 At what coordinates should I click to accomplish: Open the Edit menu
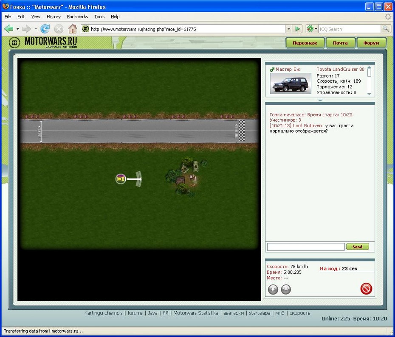pos(21,17)
